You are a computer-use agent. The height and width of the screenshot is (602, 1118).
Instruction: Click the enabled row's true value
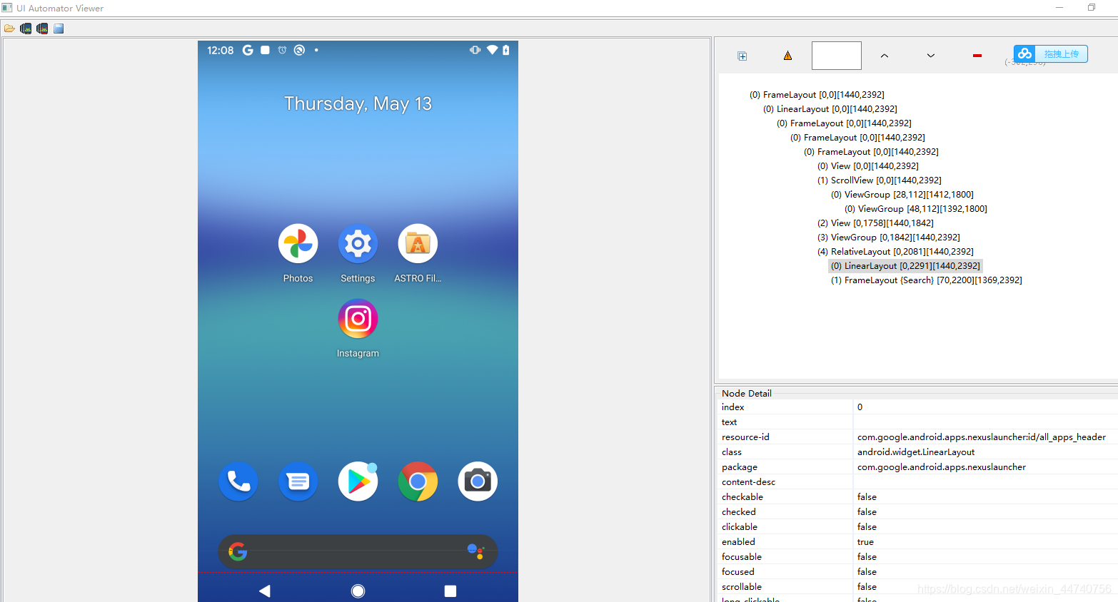point(865,542)
